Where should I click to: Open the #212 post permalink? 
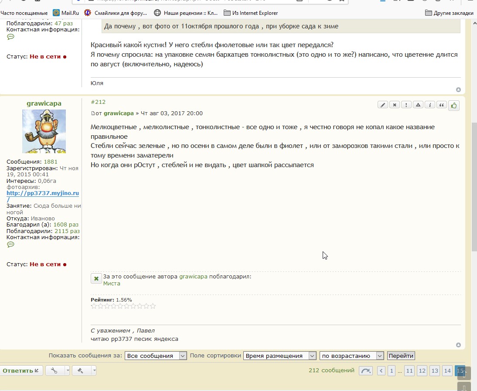click(98, 102)
